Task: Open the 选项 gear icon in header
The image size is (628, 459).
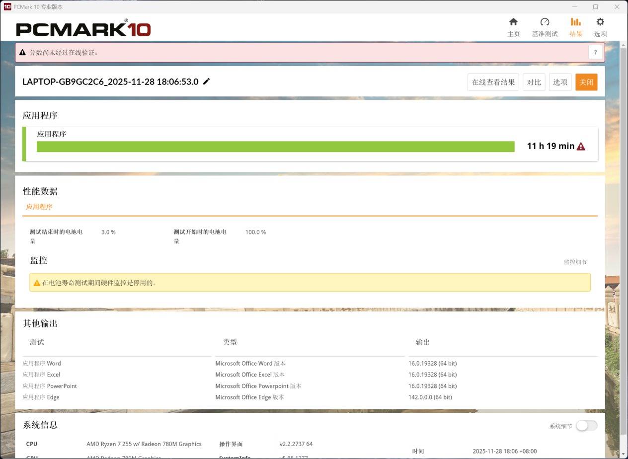Action: [600, 22]
